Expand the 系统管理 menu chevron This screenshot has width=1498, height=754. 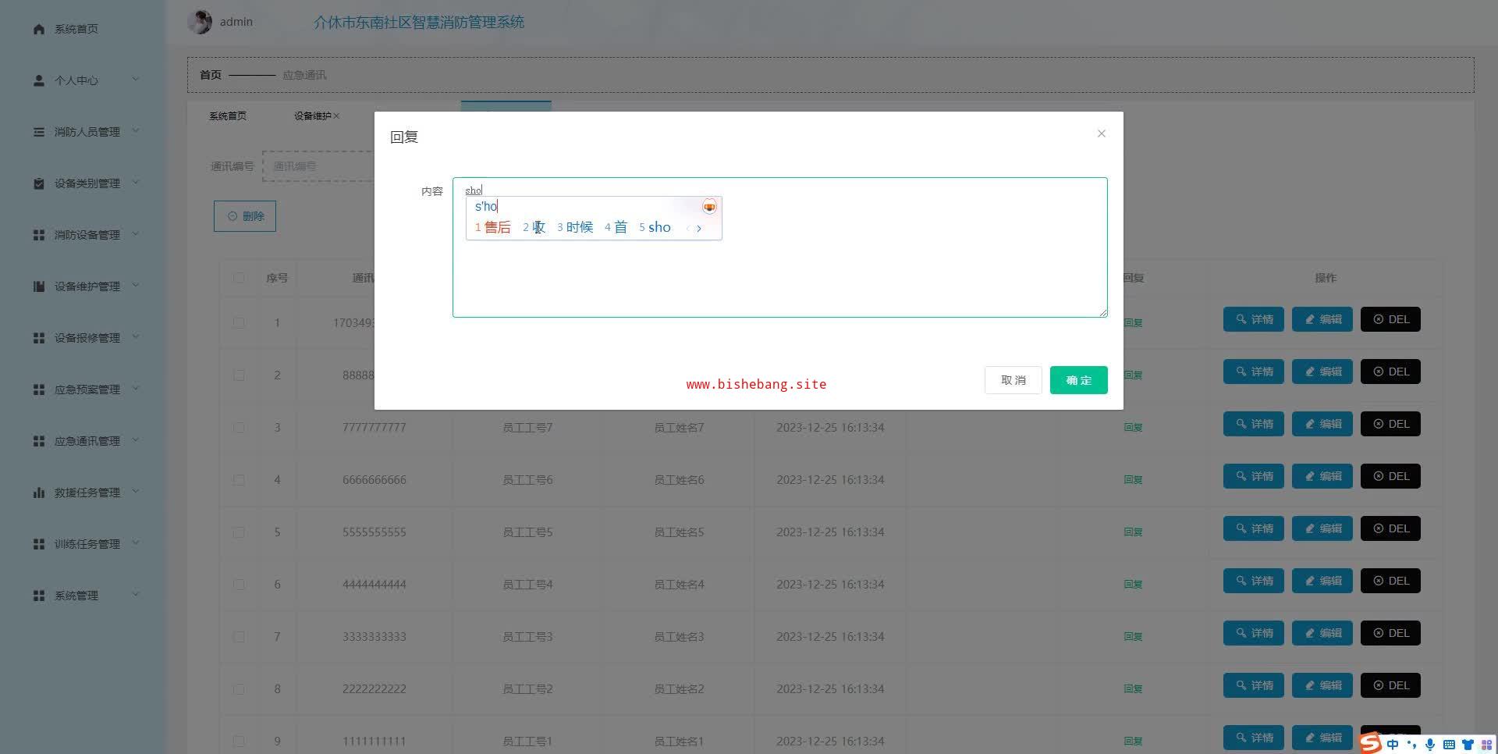136,594
